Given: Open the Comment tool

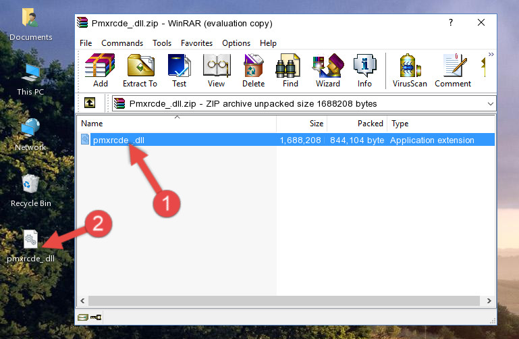Looking at the screenshot, I should point(453,70).
